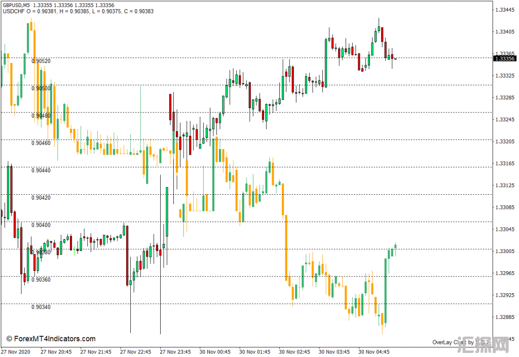Click the 27 Nov 2020 date label
Image resolution: width=519 pixels, height=357 pixels.
click(15, 351)
